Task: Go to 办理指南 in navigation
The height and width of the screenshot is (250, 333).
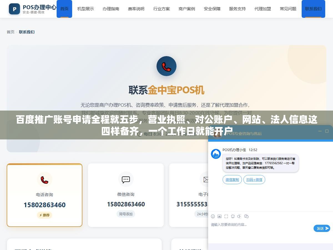Action: 111,9
